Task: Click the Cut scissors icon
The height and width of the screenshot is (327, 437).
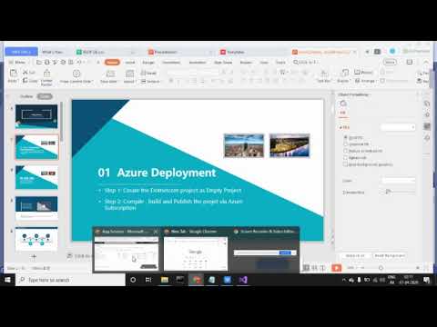Action: (x=25, y=73)
